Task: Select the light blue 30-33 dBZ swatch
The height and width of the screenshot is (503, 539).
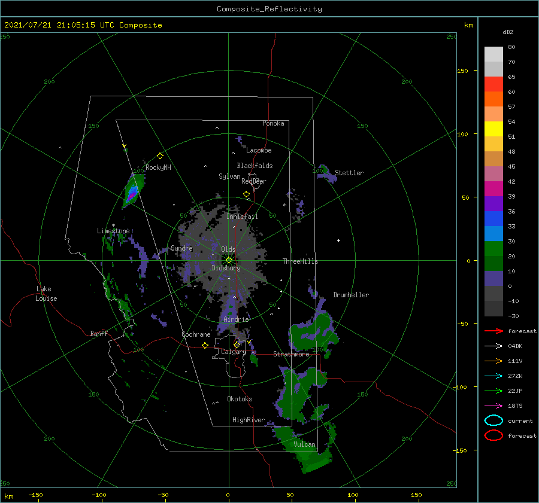Action: click(x=493, y=234)
